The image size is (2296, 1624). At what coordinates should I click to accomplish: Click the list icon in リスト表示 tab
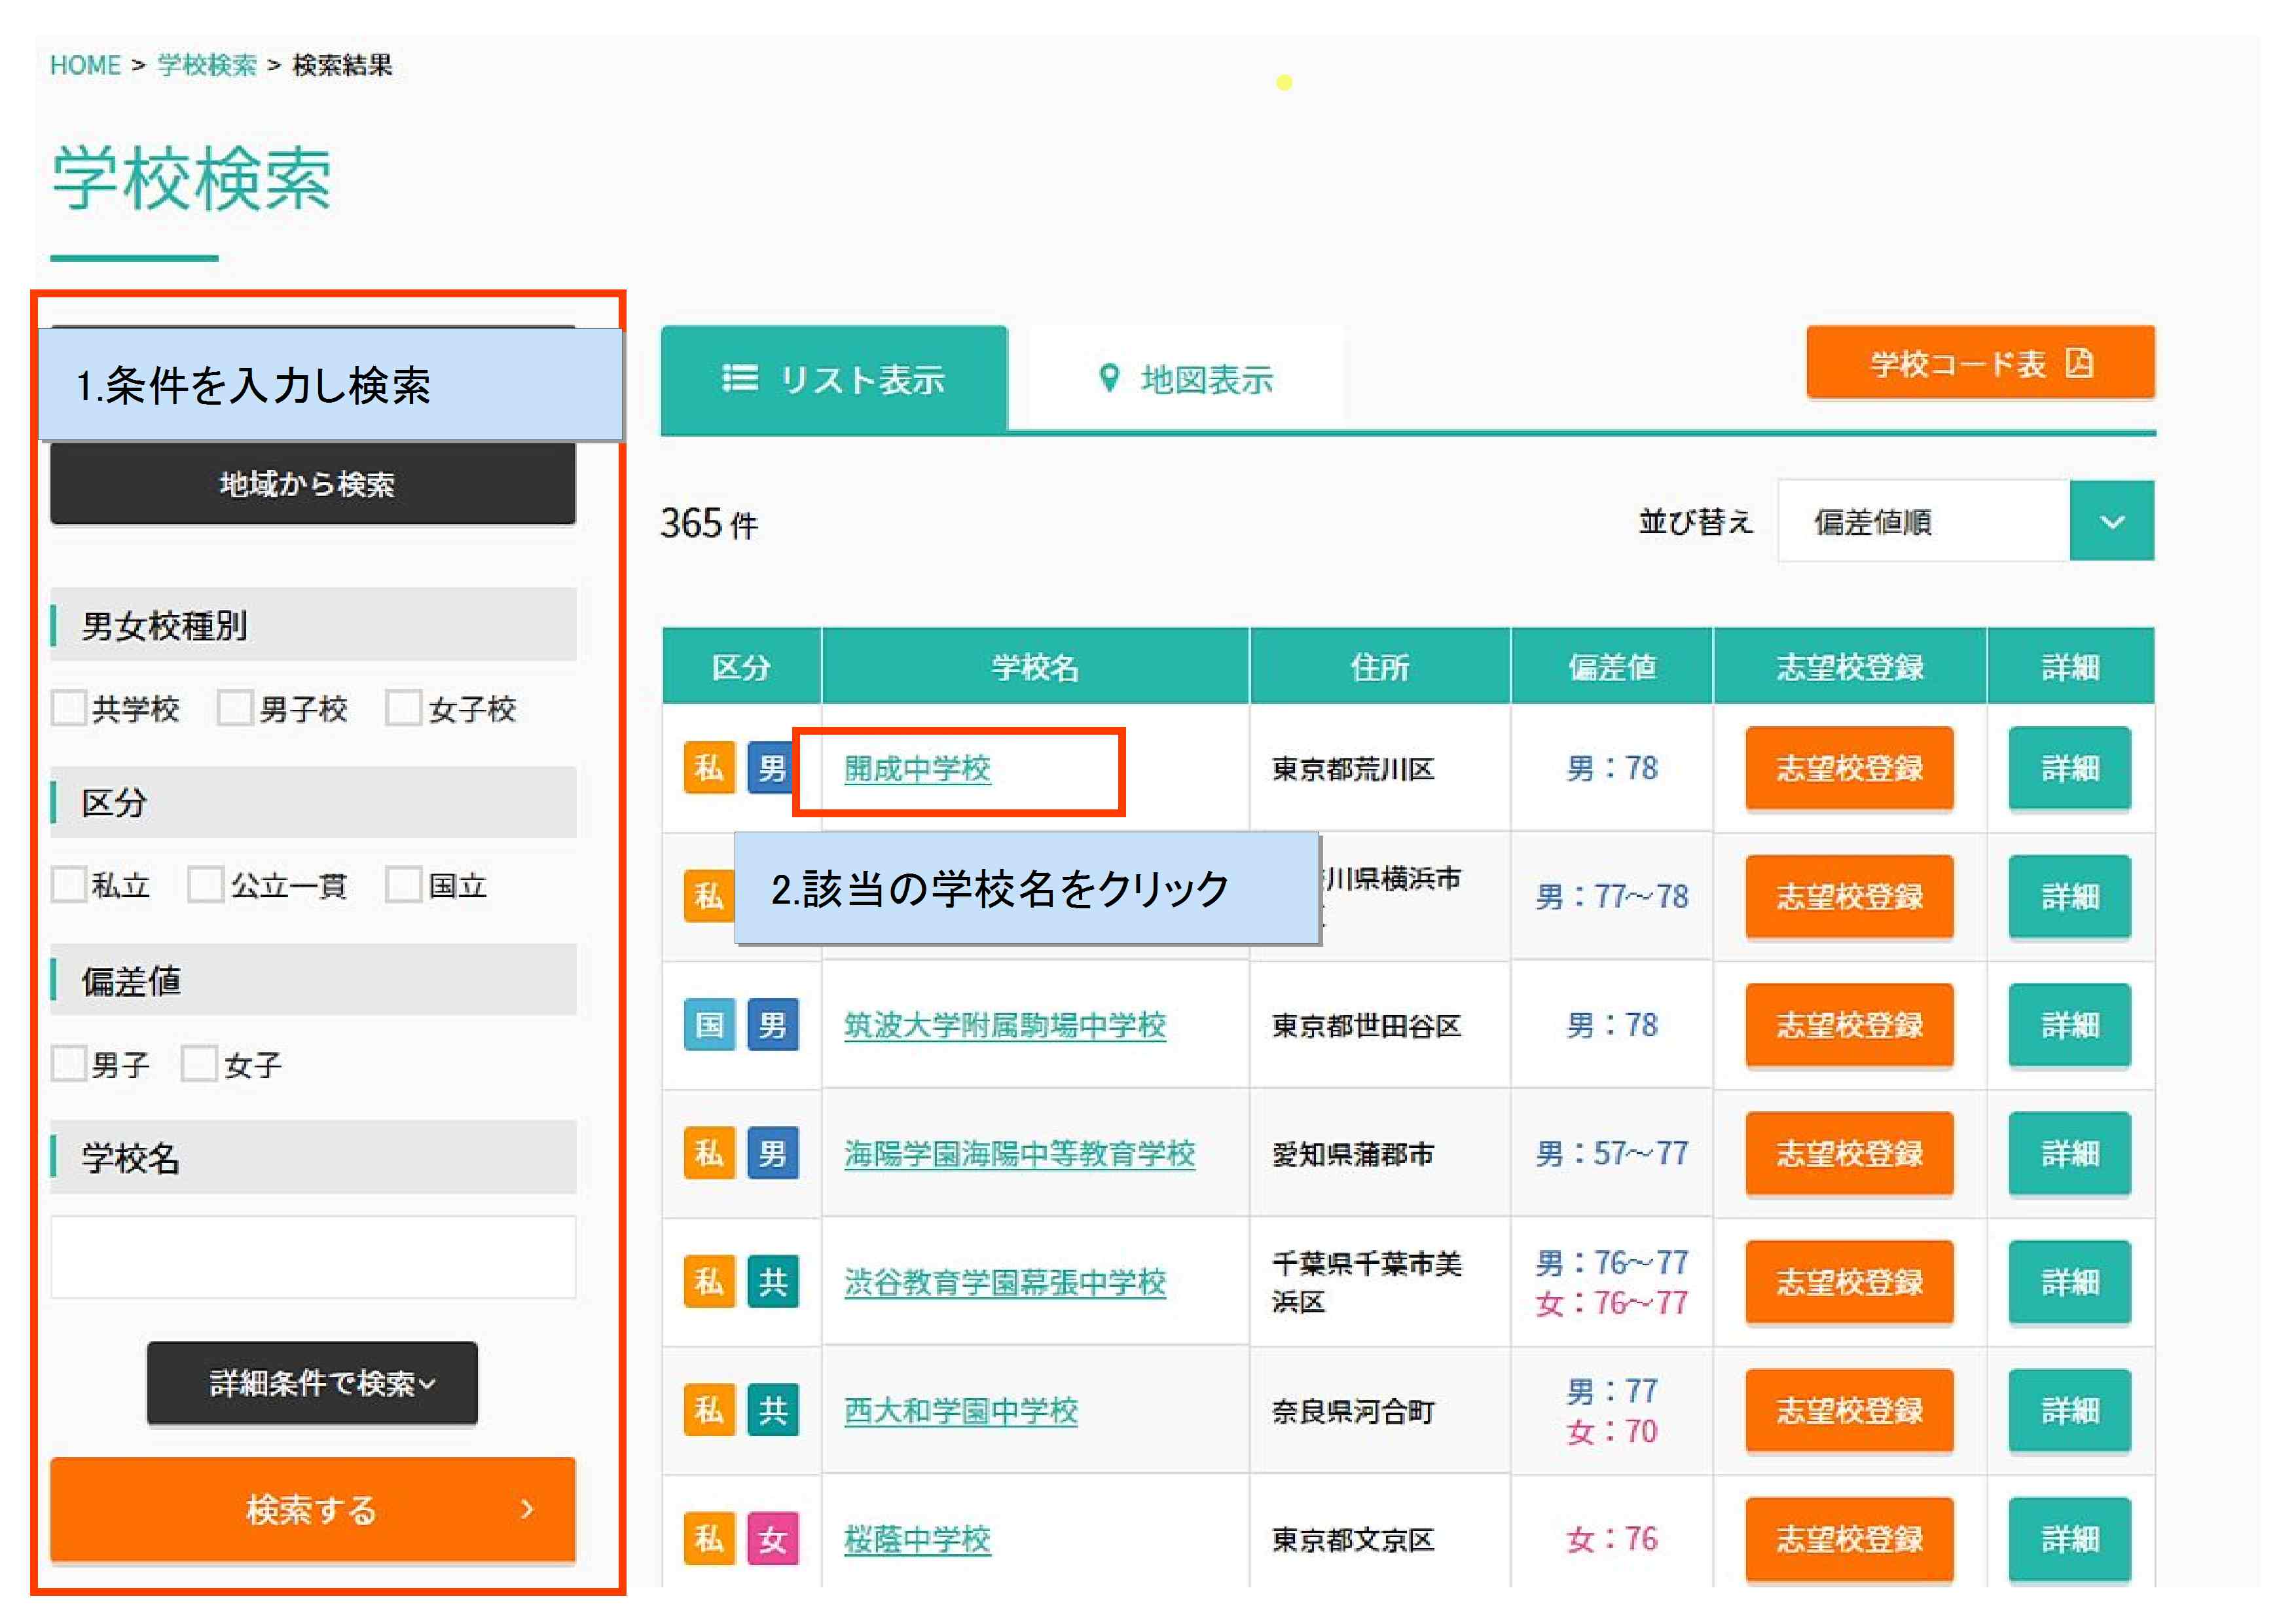coord(740,378)
